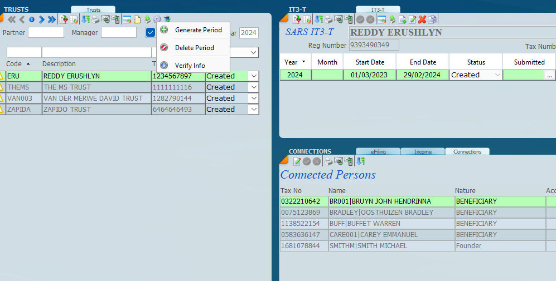
Task: Click the edit pencil icon in Connections toolbar
Action: click(297, 161)
